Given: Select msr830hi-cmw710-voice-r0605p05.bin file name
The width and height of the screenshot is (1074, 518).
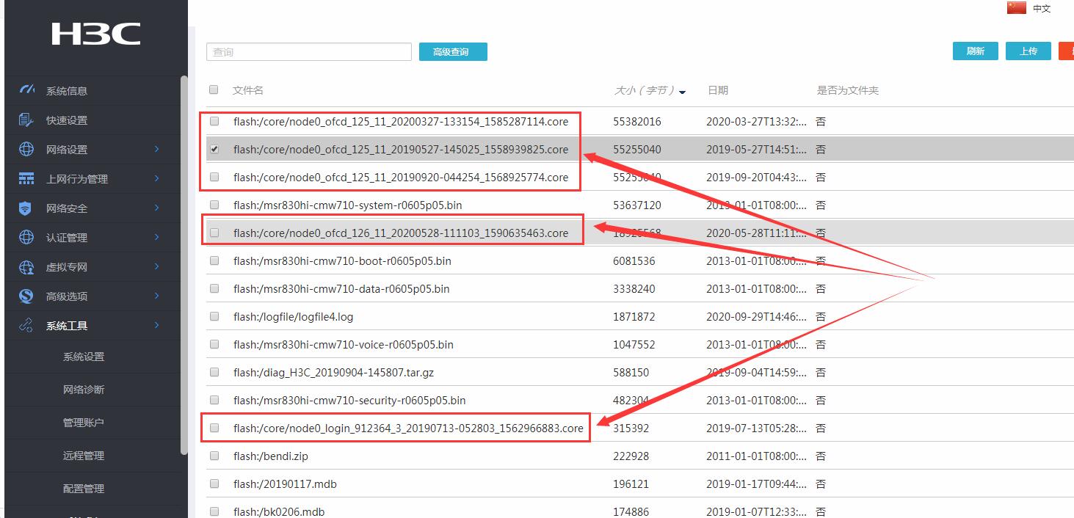Looking at the screenshot, I should point(344,344).
